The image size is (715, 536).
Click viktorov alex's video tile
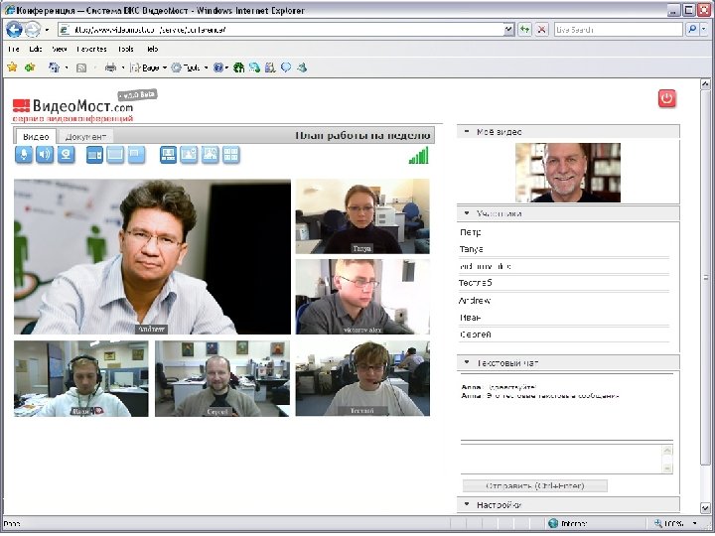pos(362,297)
